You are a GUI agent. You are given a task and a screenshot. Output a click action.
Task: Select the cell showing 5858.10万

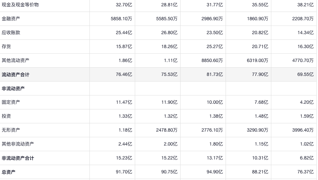tap(121, 19)
